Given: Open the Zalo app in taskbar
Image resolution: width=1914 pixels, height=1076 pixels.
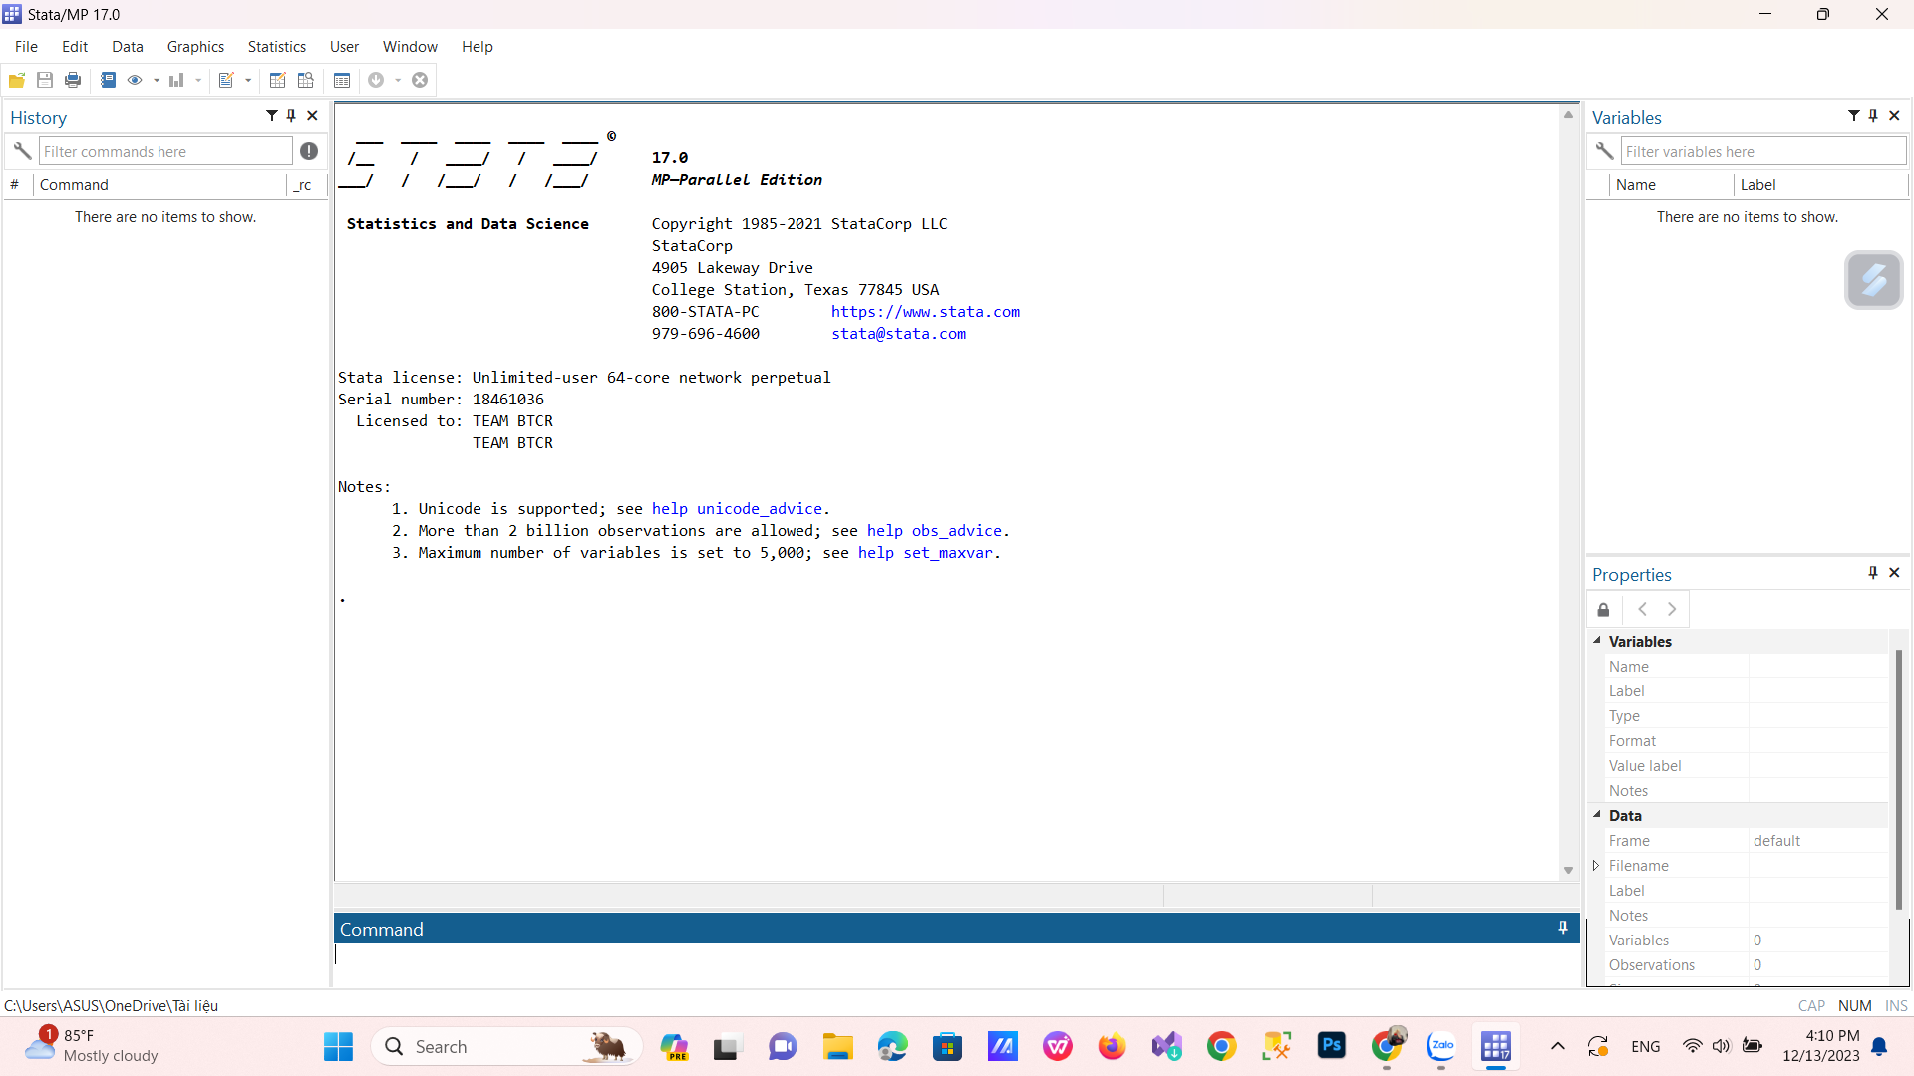Looking at the screenshot, I should pyautogui.click(x=1441, y=1046).
